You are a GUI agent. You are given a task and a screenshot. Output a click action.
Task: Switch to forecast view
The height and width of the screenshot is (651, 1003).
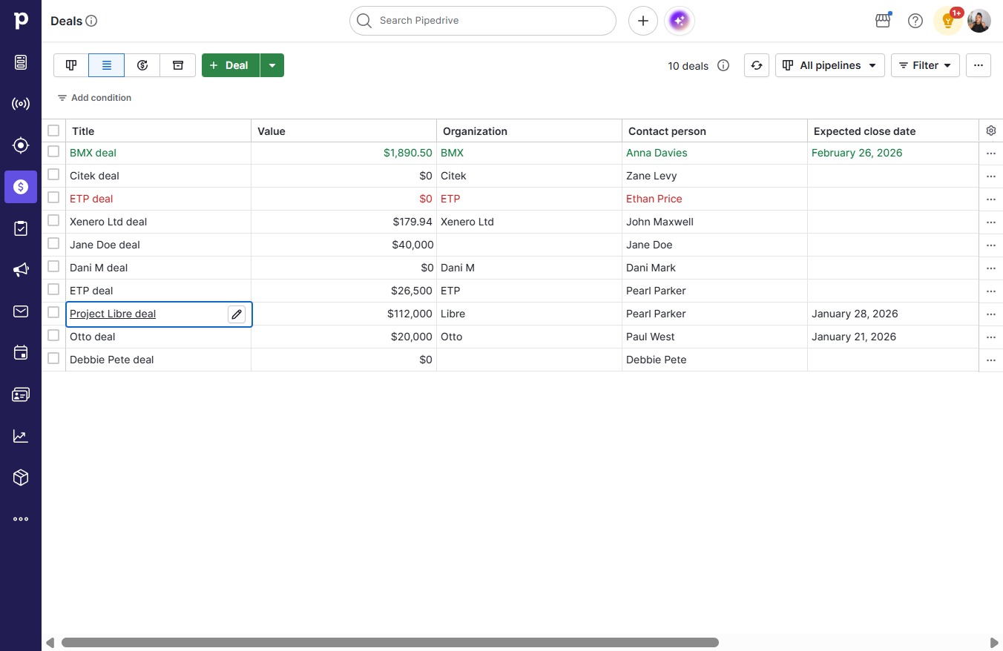pyautogui.click(x=142, y=65)
